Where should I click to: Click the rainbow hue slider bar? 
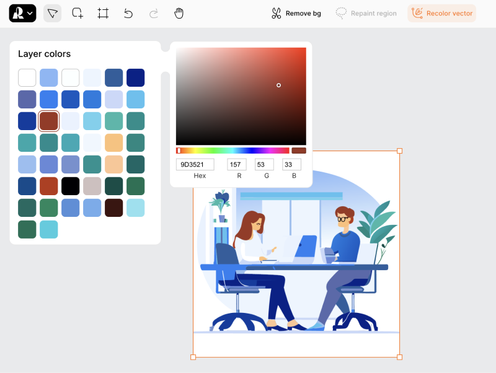pos(232,151)
